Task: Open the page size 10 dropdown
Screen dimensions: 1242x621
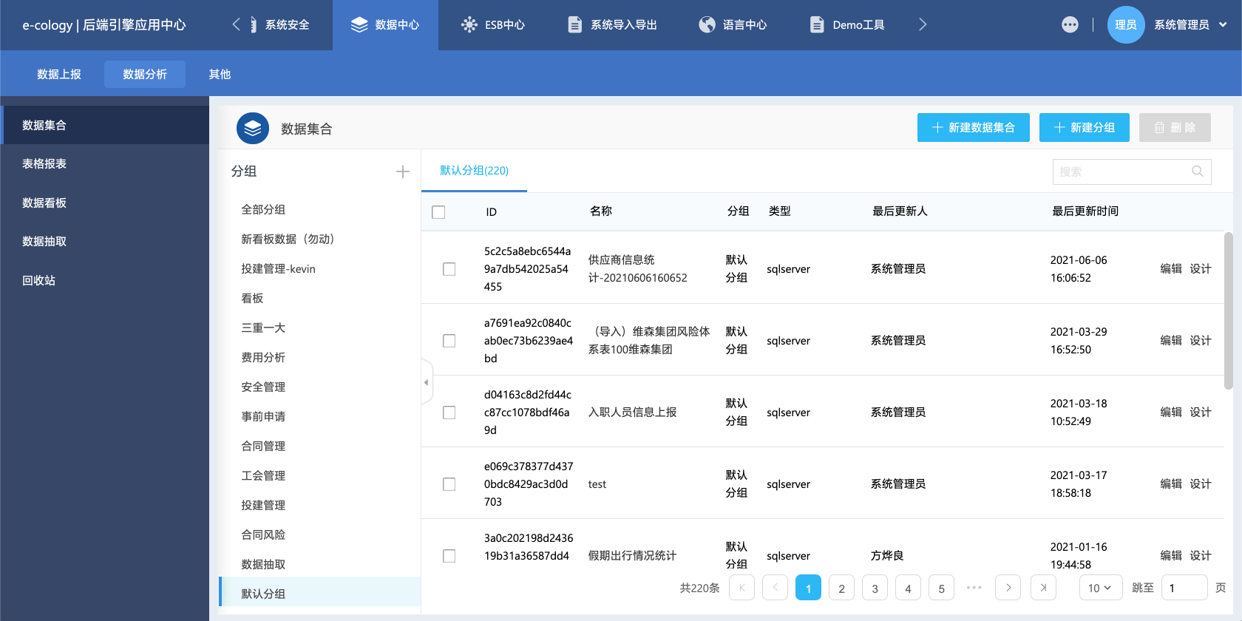Action: 1100,588
